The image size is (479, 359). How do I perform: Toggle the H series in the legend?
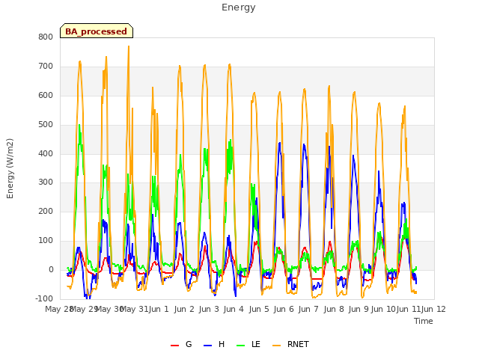[214, 344]
